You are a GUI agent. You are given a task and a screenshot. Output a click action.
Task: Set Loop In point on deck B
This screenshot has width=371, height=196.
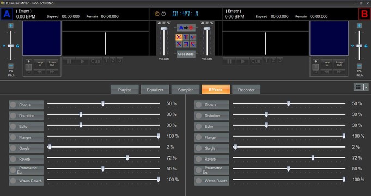327,63
